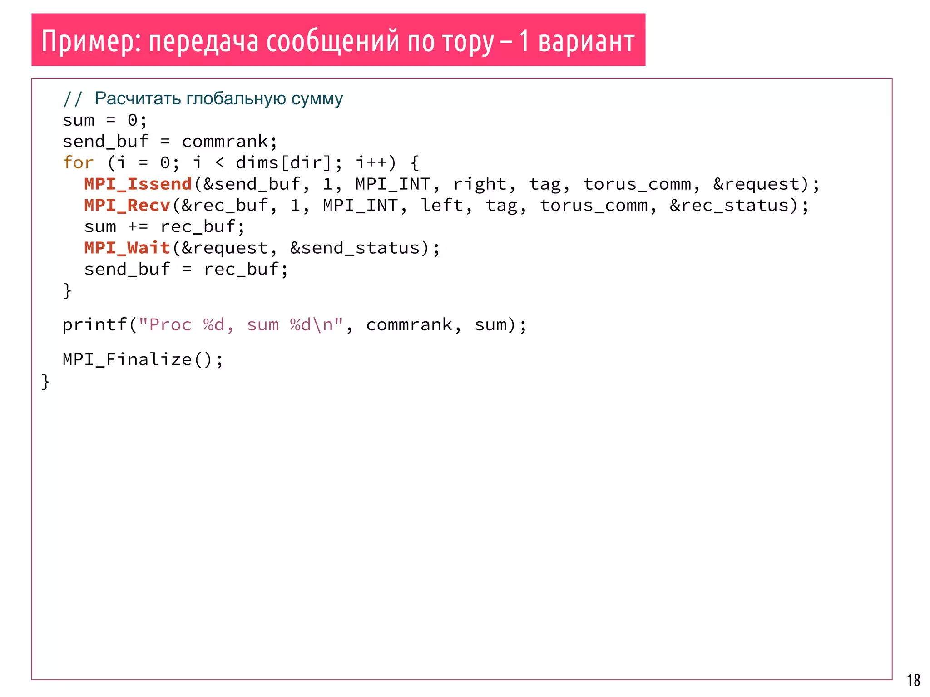Click the 'MPI_Recv' function name

(127, 205)
